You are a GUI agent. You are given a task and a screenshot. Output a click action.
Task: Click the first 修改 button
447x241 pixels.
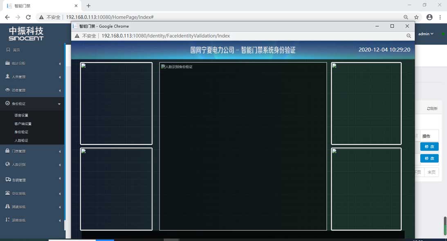tap(429, 146)
